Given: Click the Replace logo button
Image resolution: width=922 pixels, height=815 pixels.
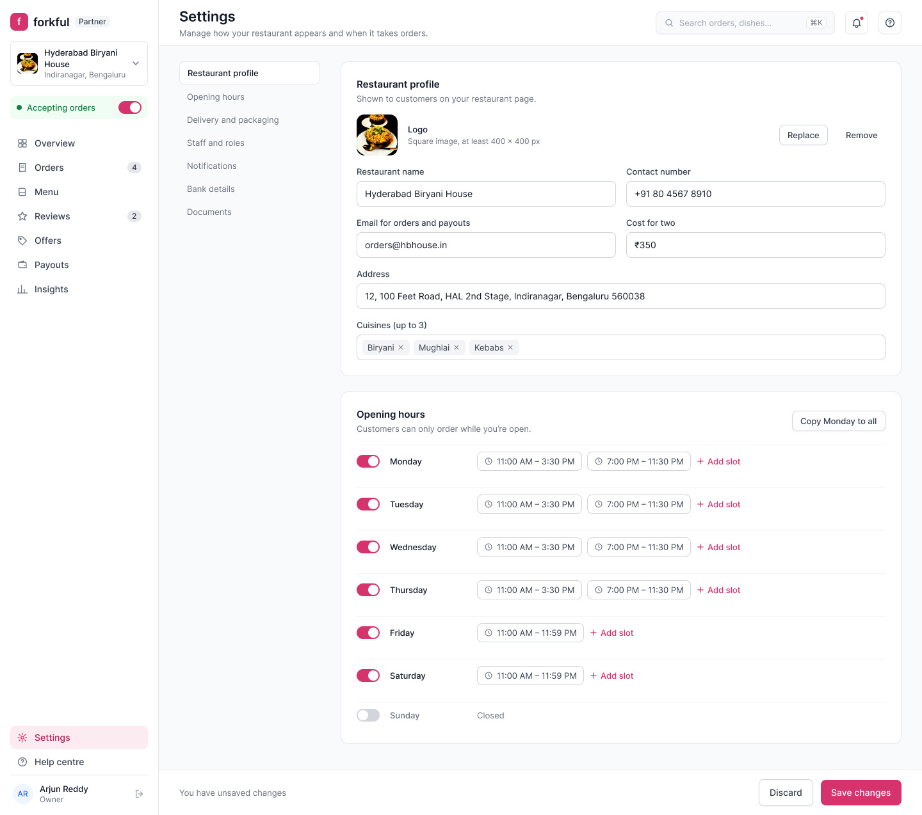Looking at the screenshot, I should point(804,135).
